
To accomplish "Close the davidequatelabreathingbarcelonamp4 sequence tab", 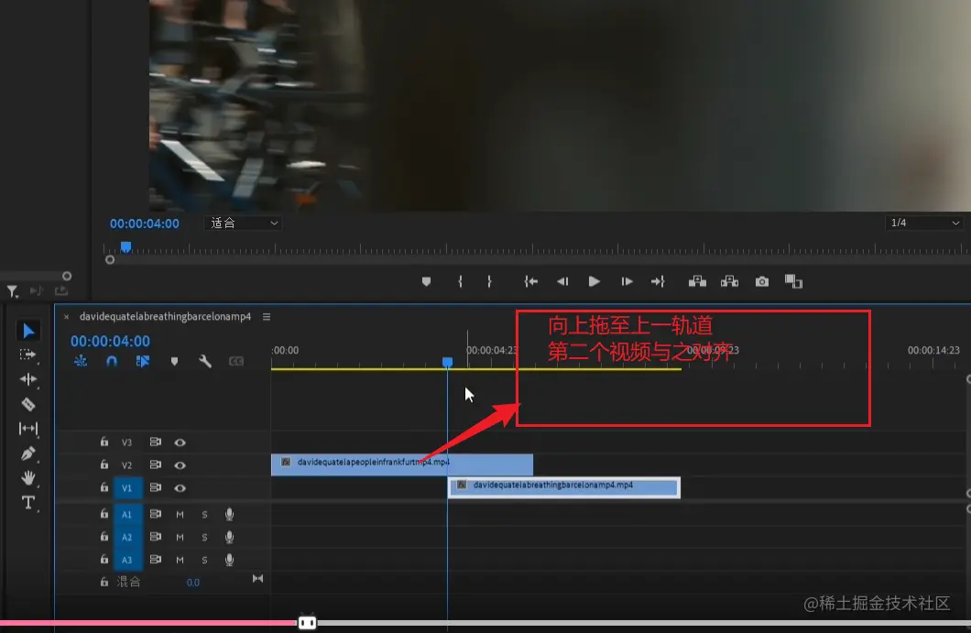I will pos(66,317).
